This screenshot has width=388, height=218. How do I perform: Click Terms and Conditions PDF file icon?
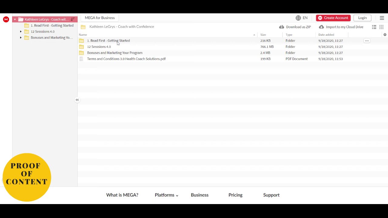pos(81,59)
